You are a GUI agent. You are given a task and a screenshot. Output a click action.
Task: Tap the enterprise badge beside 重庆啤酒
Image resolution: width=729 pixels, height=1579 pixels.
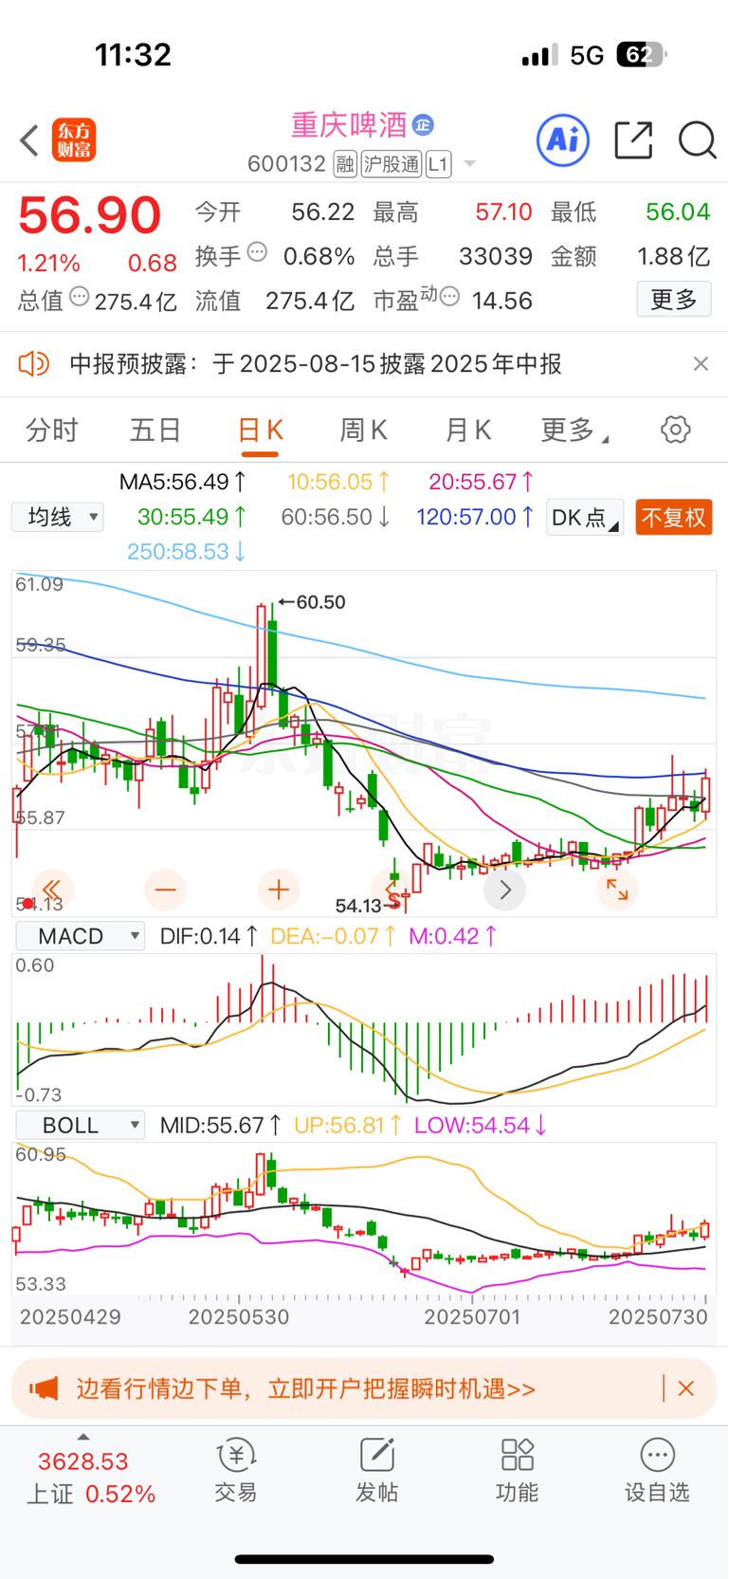tap(423, 124)
